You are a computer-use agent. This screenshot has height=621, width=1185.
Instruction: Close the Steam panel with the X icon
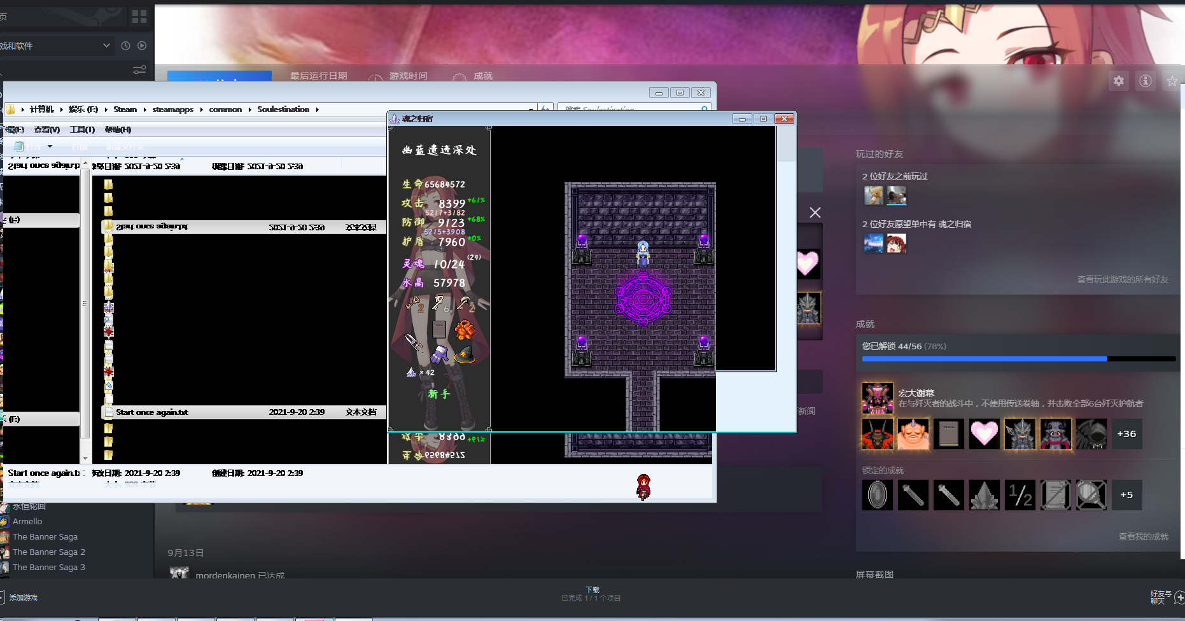(x=815, y=213)
